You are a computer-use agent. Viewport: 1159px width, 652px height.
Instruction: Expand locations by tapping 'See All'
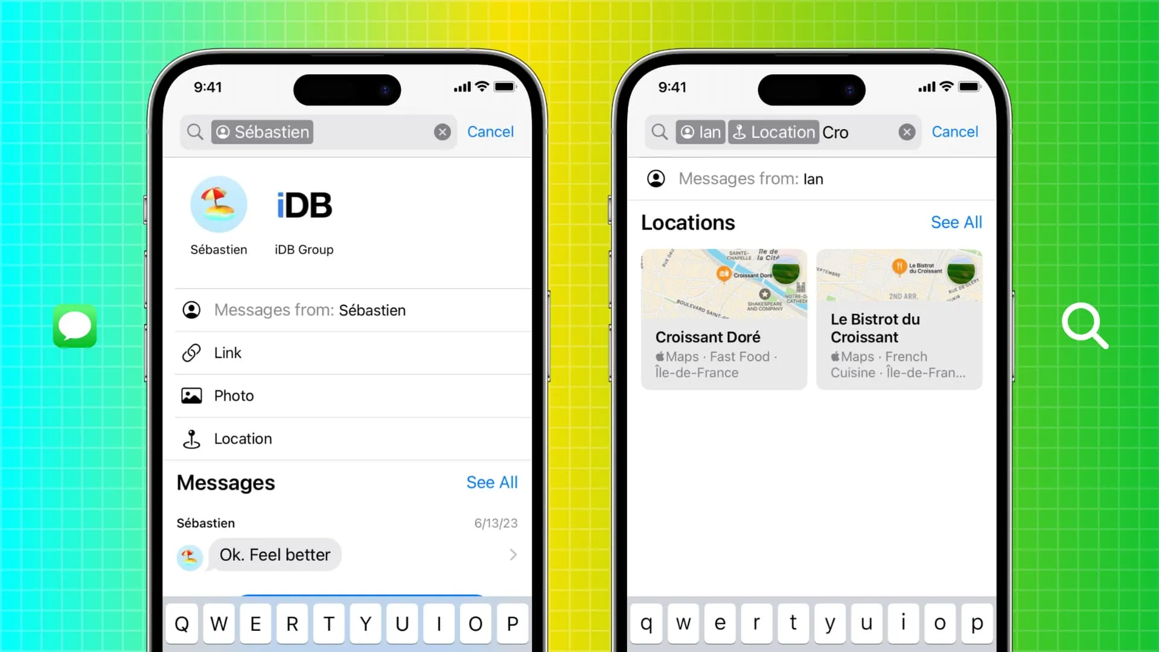click(956, 222)
